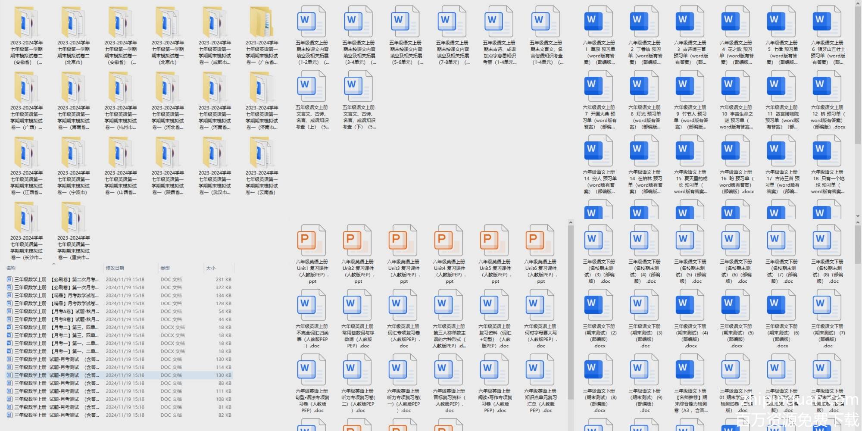
Task: Select the 【必刷卷】第二次月考 row
Action: pos(119,279)
